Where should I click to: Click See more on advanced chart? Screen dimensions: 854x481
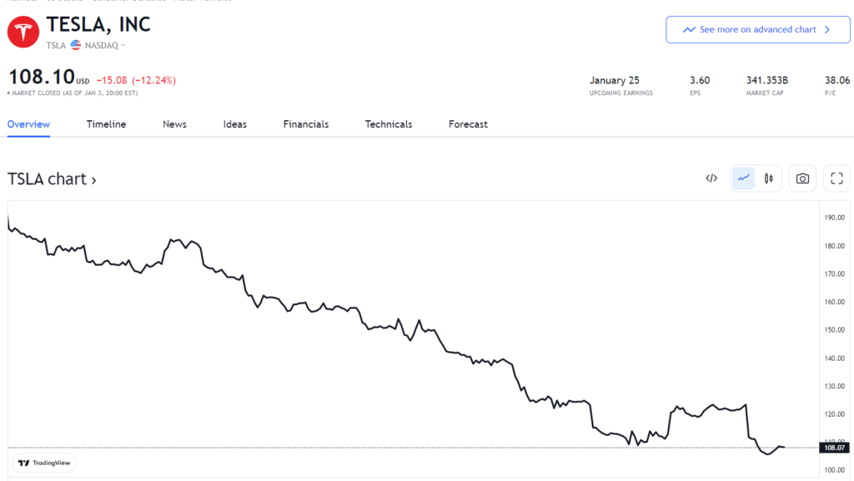coord(757,29)
